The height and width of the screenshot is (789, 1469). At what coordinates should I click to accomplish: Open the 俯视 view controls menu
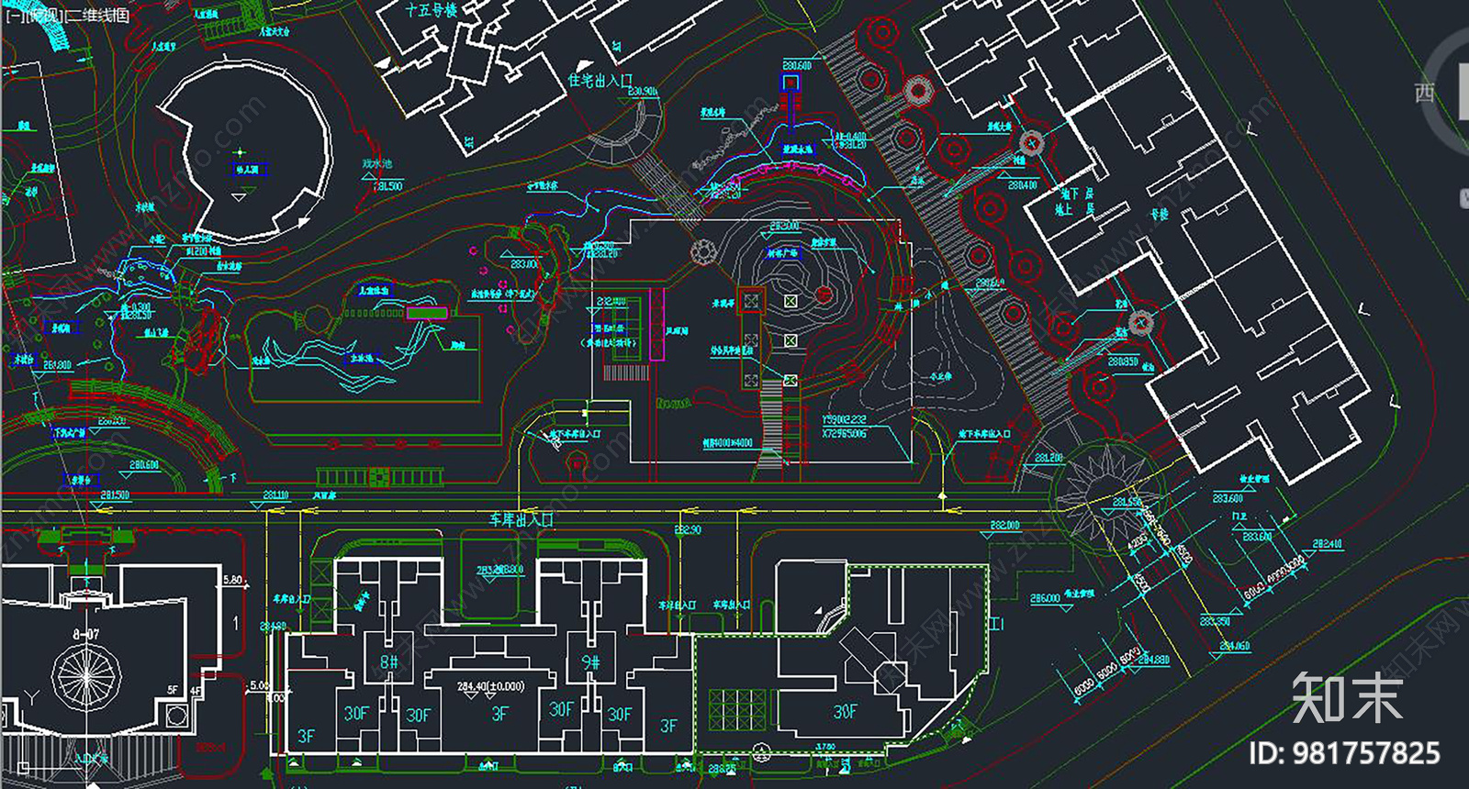(x=40, y=15)
